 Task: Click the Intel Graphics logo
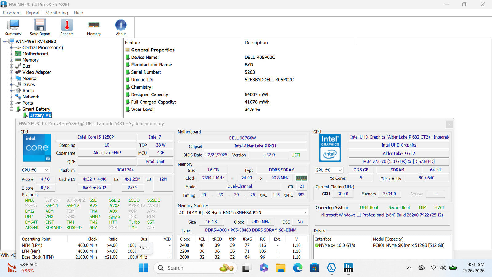coord(330,148)
